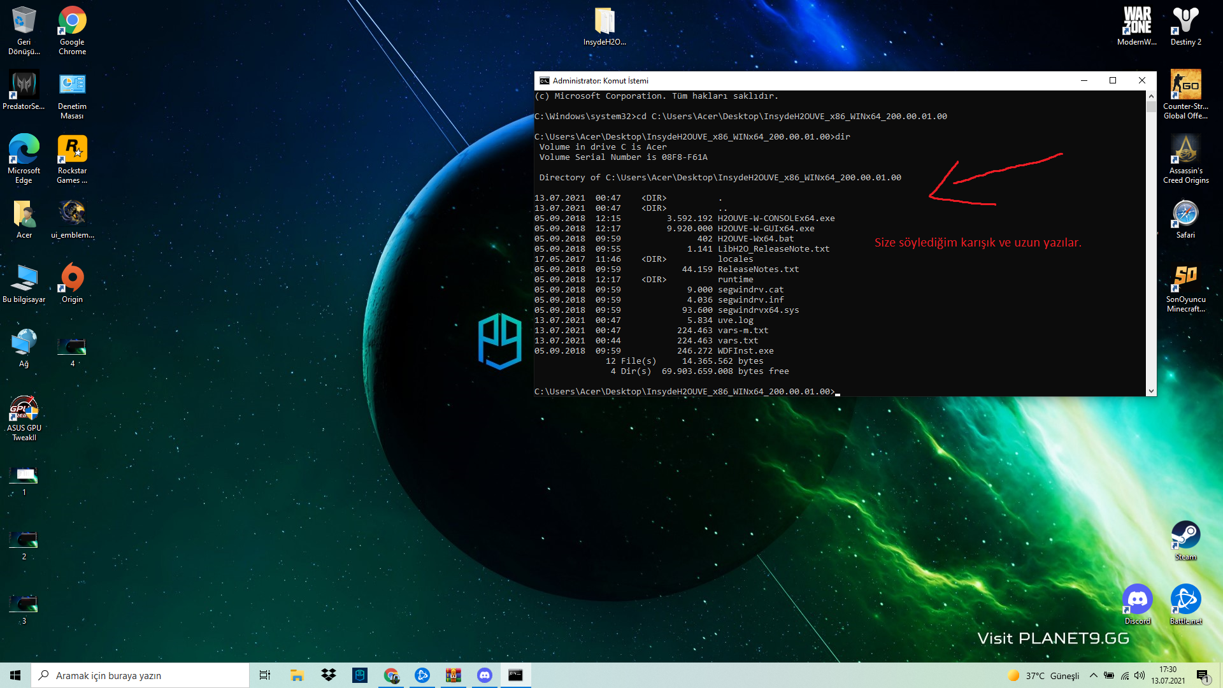1223x688 pixels.
Task: Click the Dropbox icon in taskbar
Action: pos(329,675)
